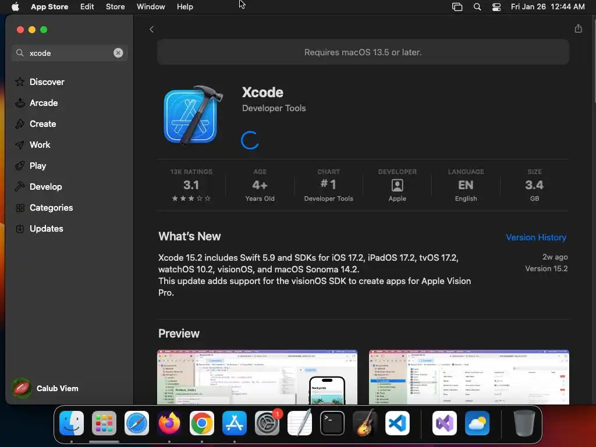
Task: Open the #1 Developer Tools chart
Action: pyautogui.click(x=328, y=185)
